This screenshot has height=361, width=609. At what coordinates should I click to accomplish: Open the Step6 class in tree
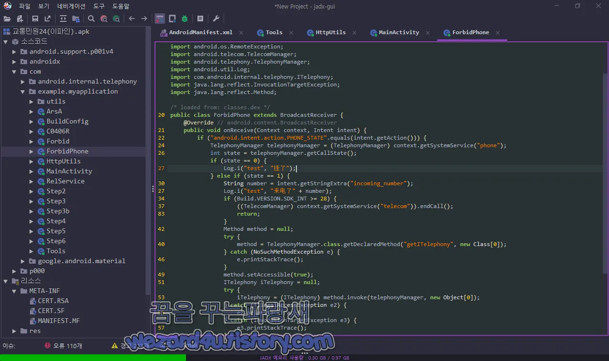coord(56,241)
